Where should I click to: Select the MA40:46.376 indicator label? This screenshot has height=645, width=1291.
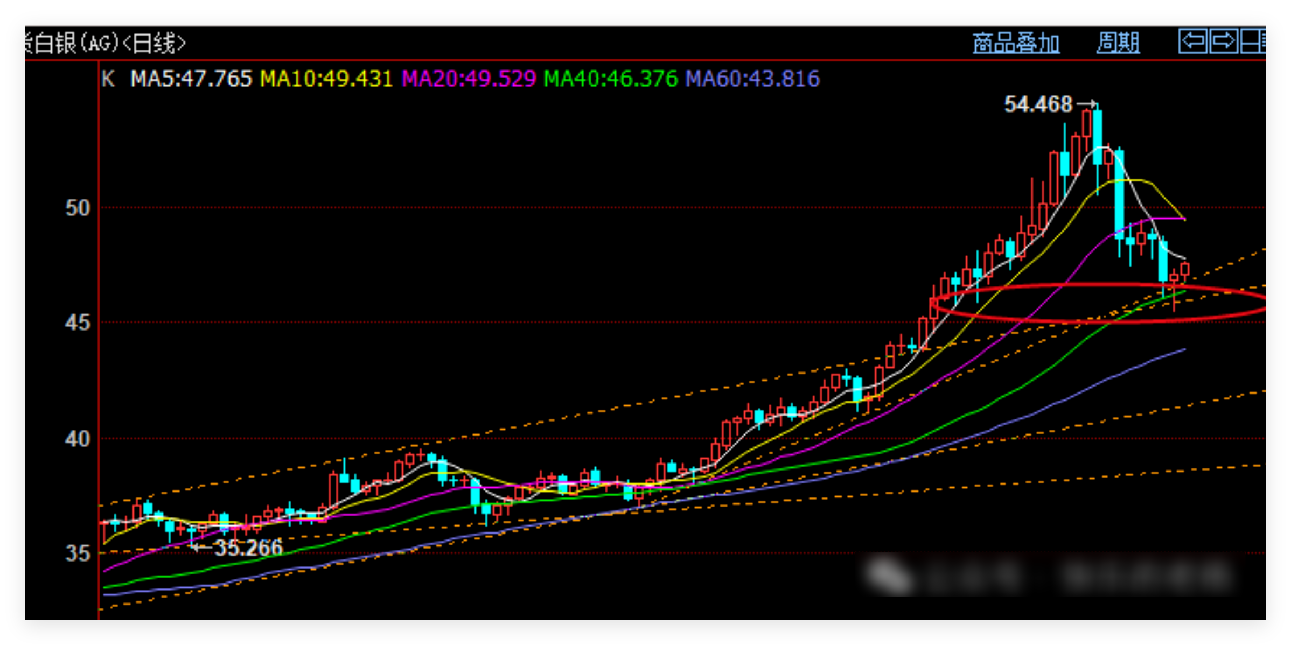(x=610, y=79)
